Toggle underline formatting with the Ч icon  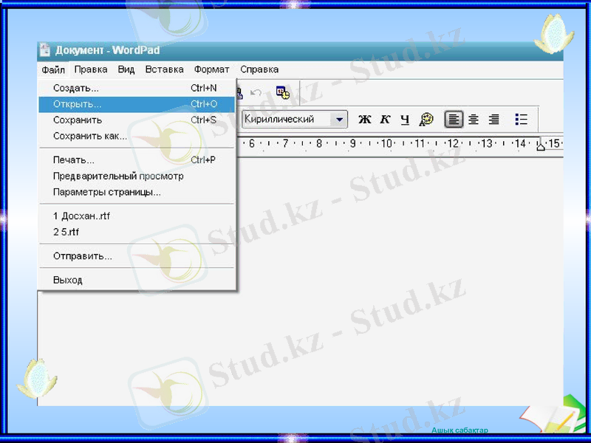404,119
